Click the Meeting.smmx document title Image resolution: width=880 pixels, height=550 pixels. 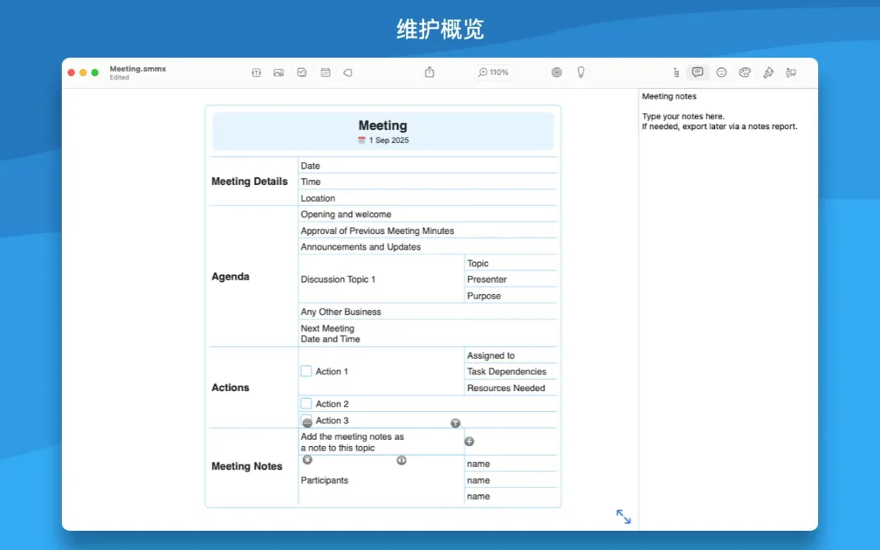point(138,69)
